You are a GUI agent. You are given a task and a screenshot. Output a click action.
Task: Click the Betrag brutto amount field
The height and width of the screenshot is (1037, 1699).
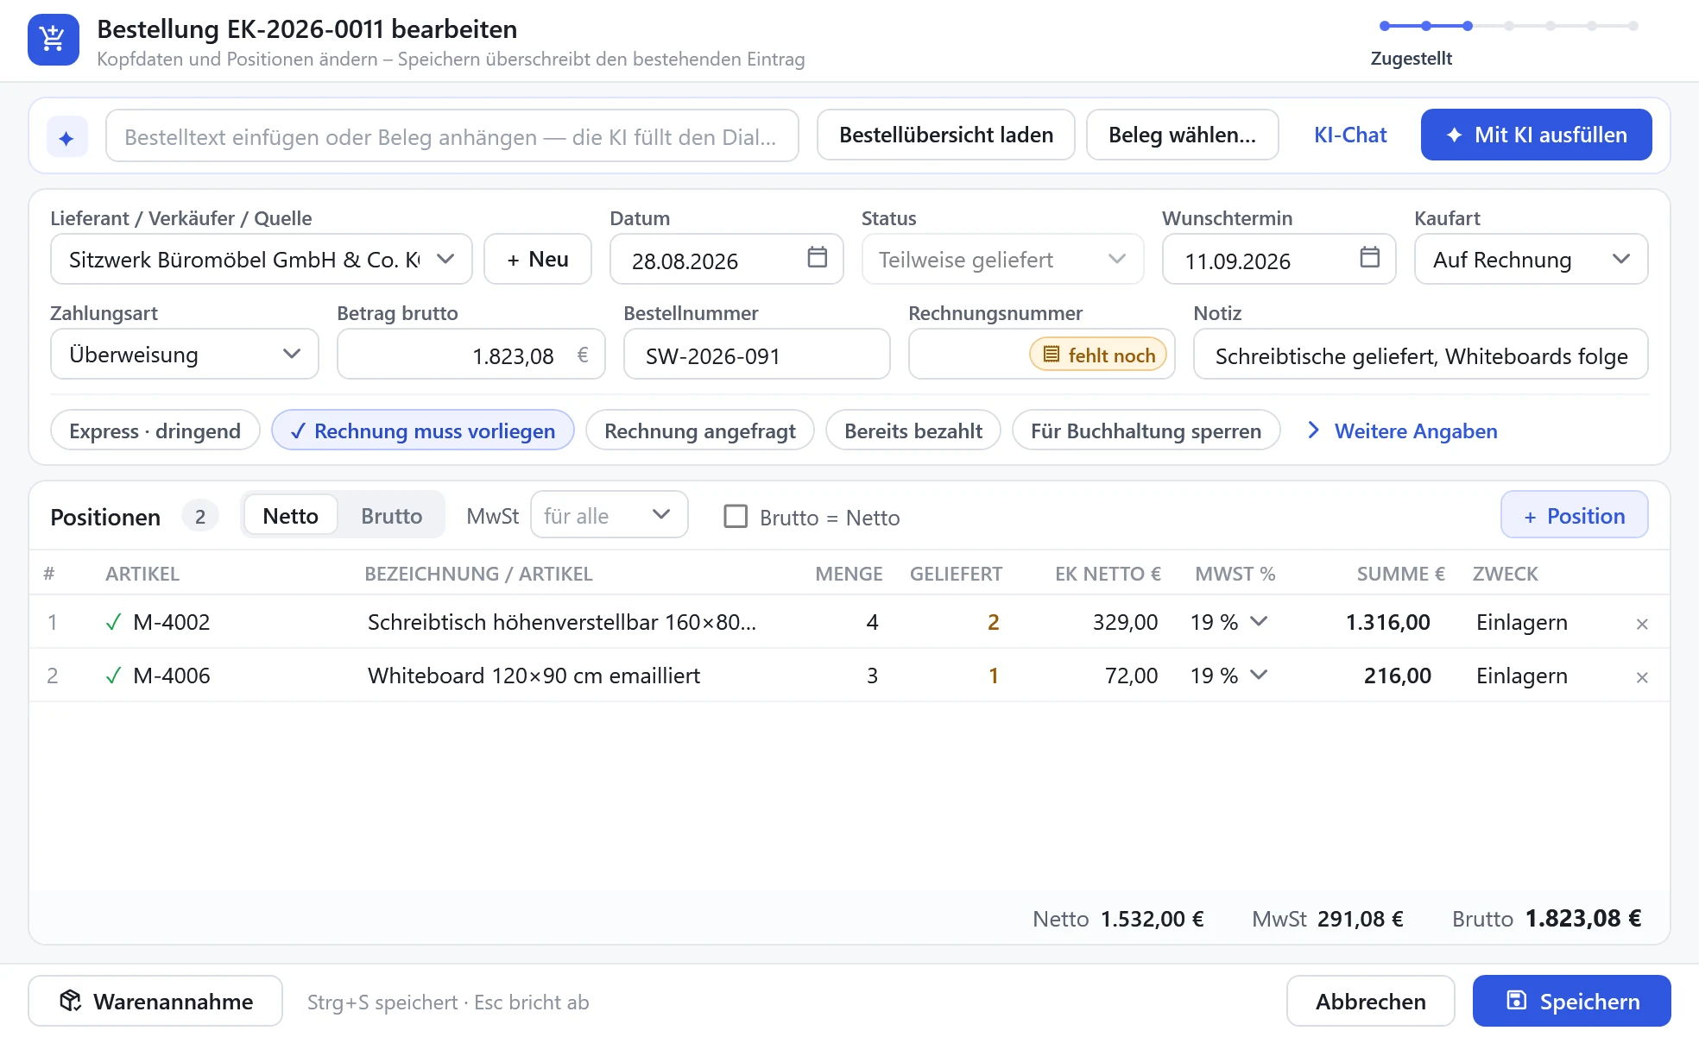pos(471,354)
